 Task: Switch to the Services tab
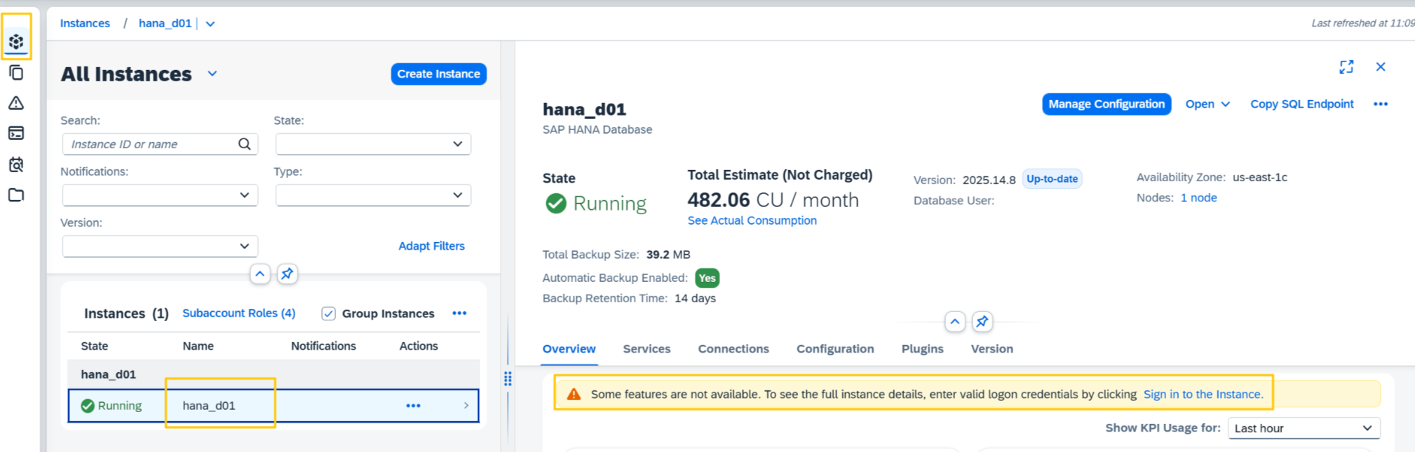tap(646, 349)
